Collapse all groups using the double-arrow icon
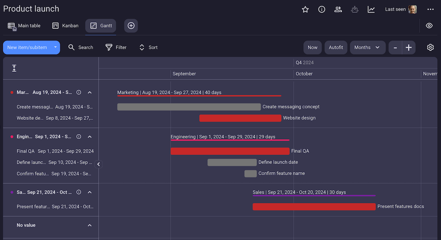Viewport: 441px width, 240px height. point(14,68)
